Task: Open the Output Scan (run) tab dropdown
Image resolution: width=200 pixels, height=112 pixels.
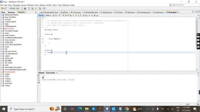Action: pos(56,73)
